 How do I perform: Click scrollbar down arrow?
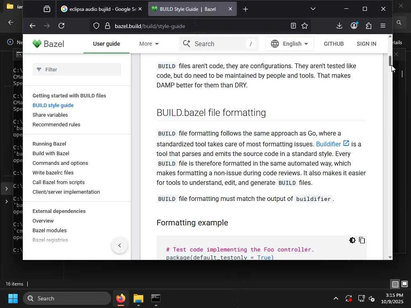(x=390, y=257)
